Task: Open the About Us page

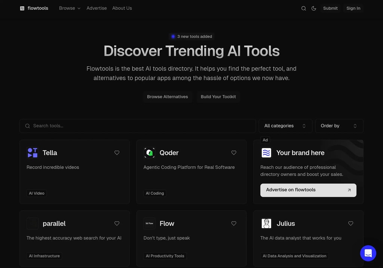Action: (x=122, y=8)
